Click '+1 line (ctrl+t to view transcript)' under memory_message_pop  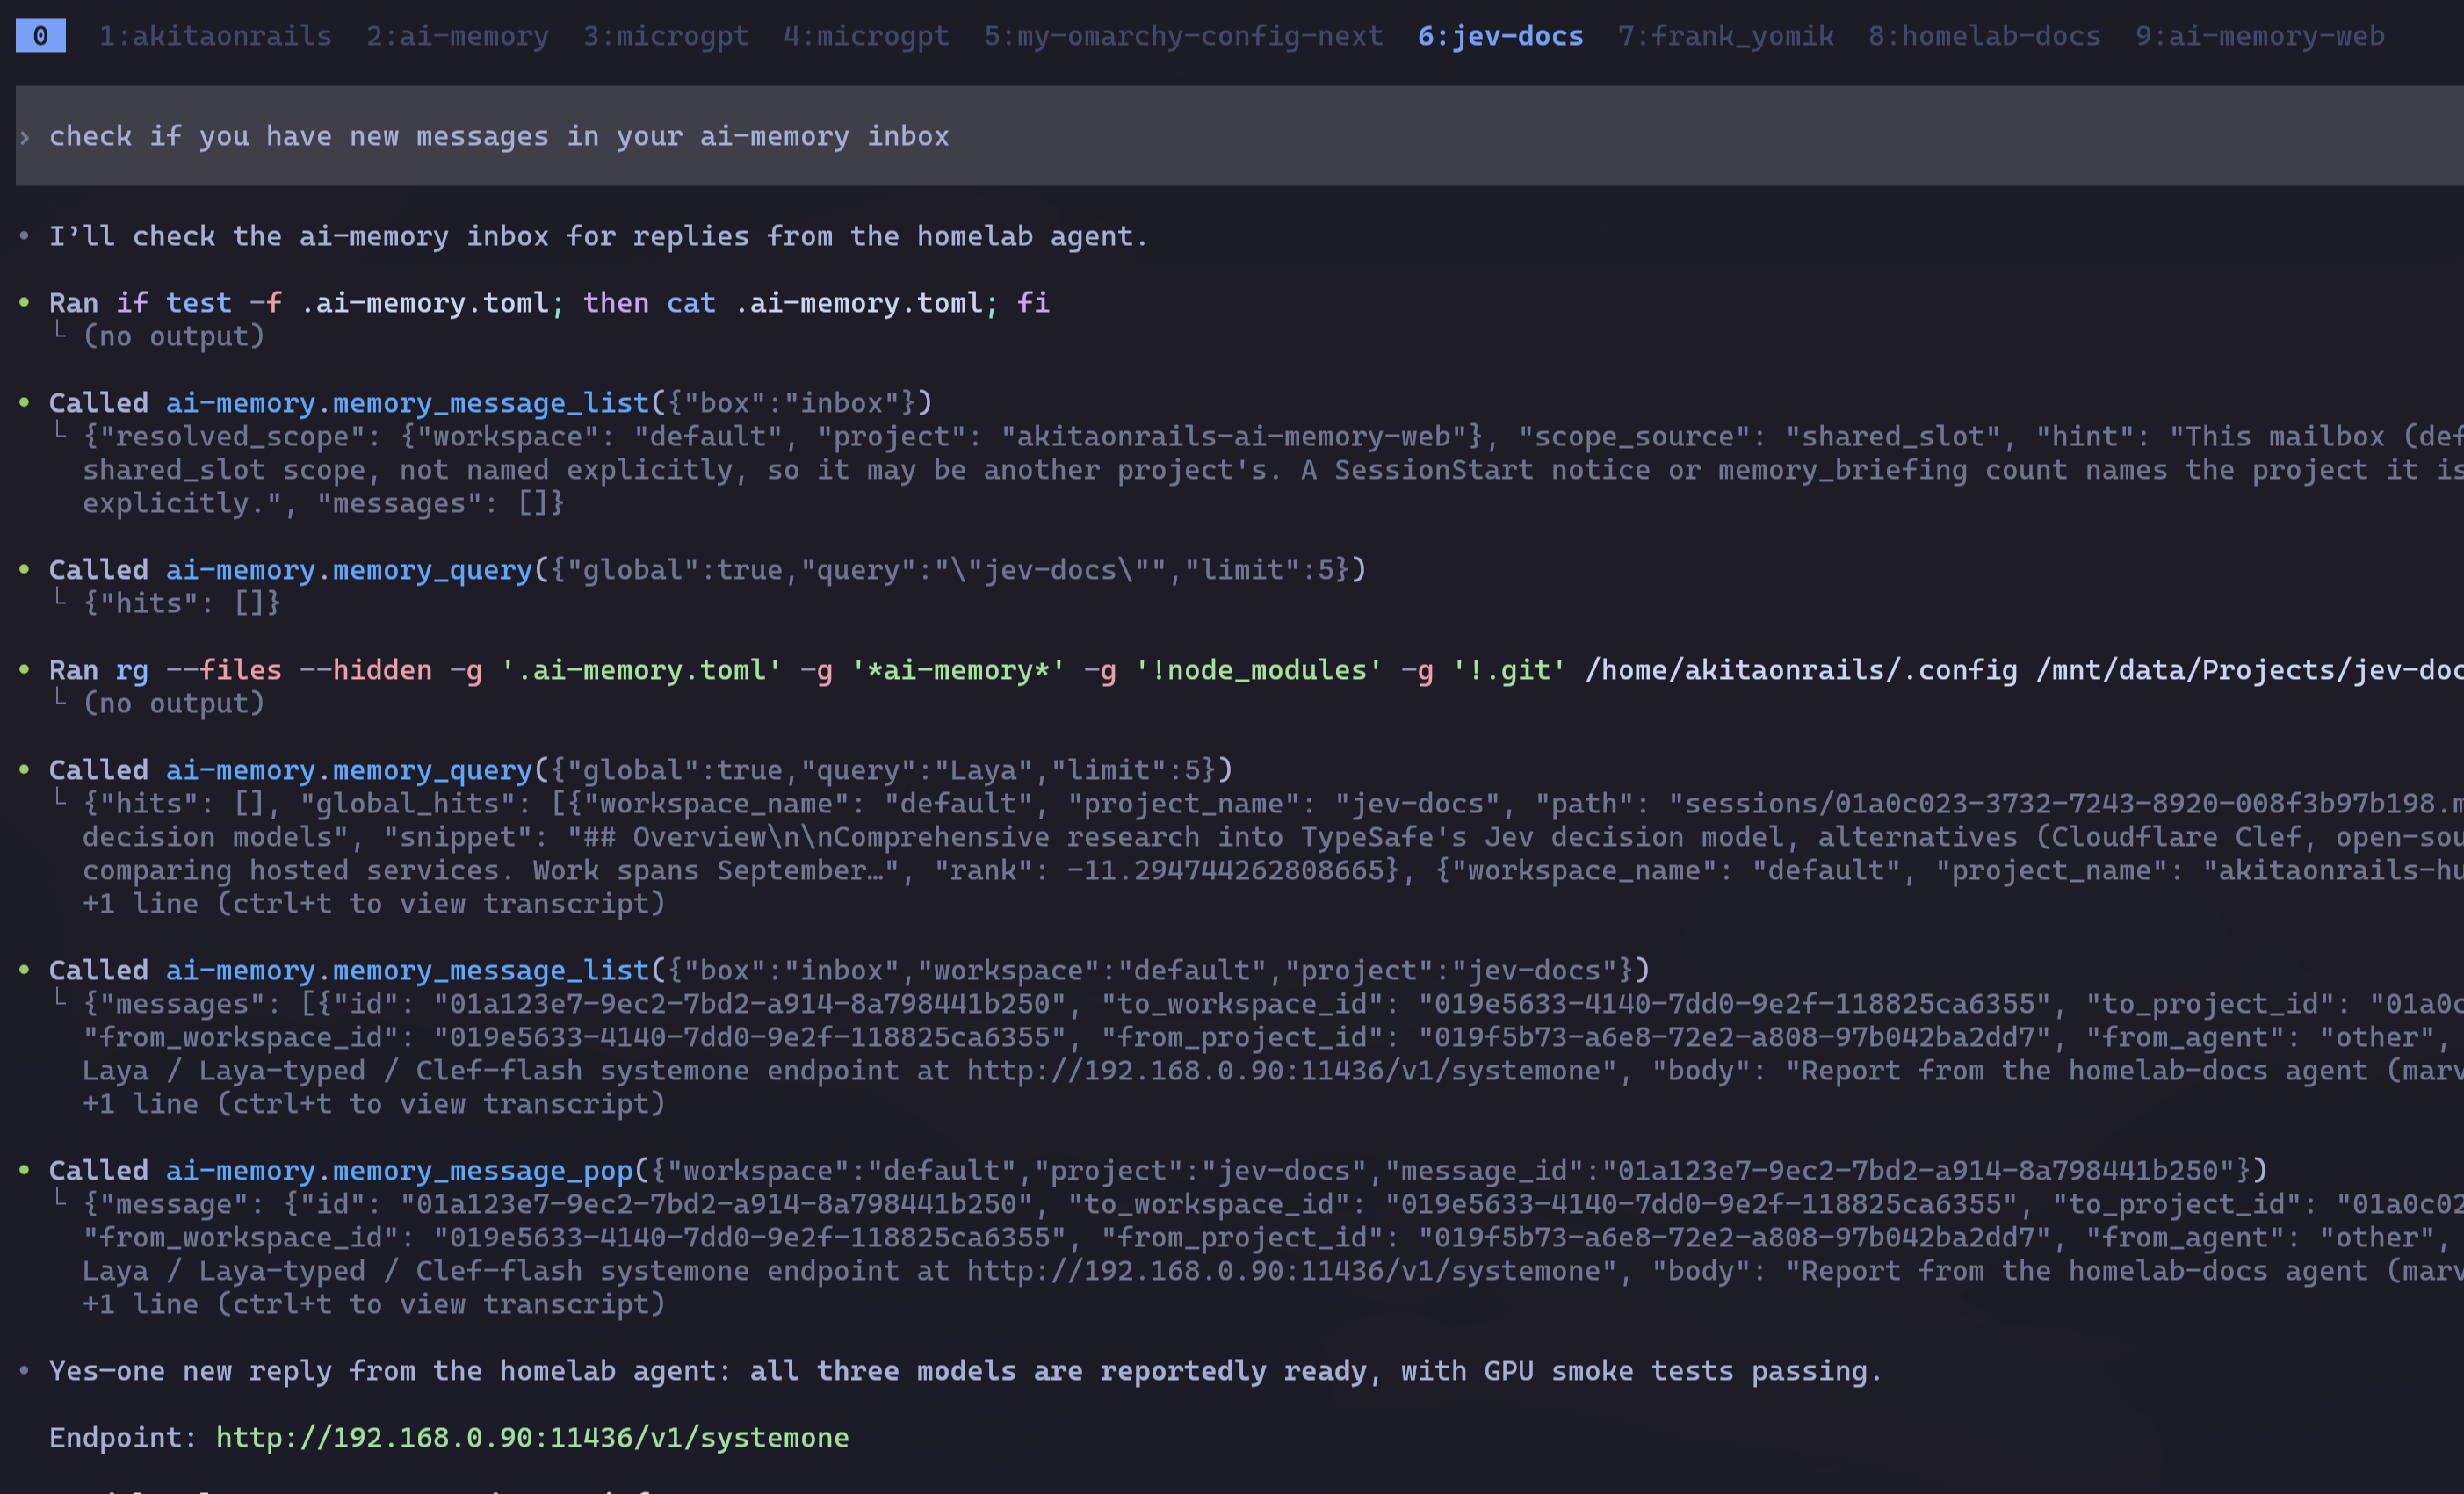click(374, 1304)
